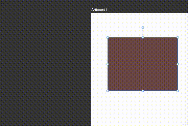Image resolution: width=188 pixels, height=126 pixels.
Task: Click the bottom-center resize handle
Action: point(143,91)
